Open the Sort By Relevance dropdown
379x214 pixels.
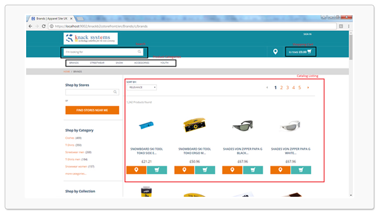(x=142, y=87)
